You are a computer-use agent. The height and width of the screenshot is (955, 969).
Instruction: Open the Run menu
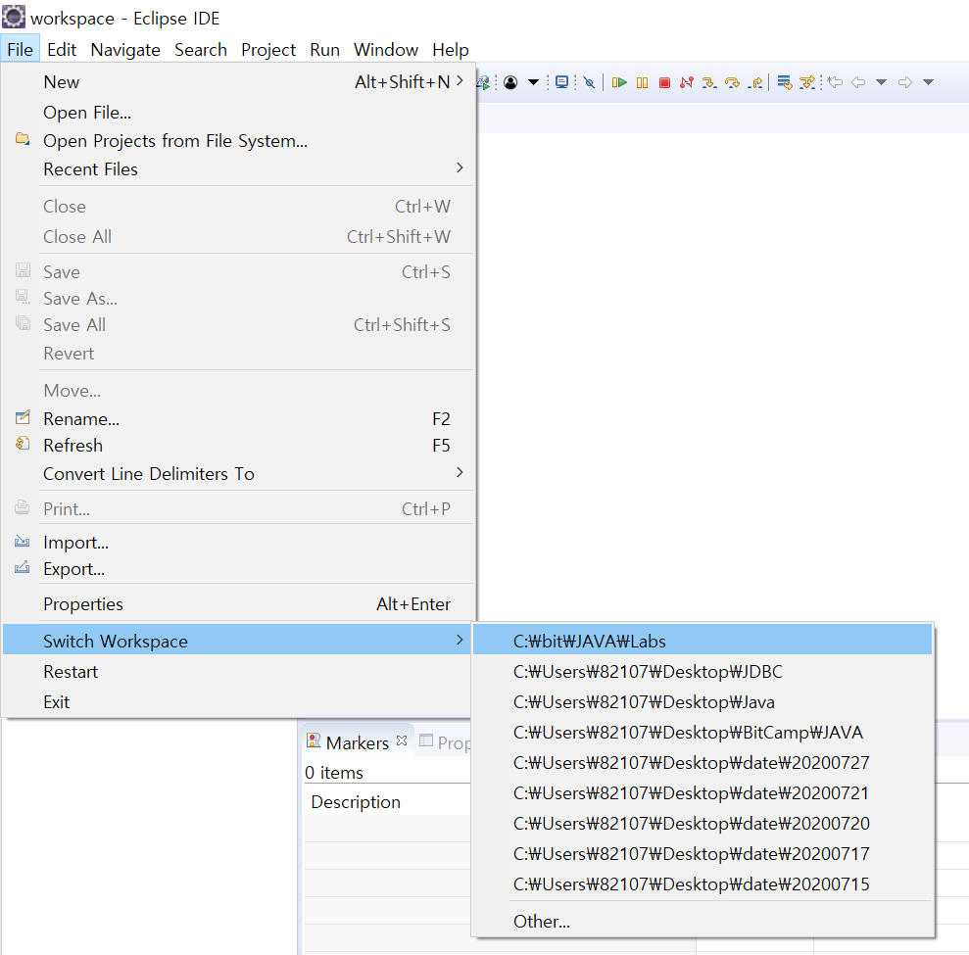click(324, 49)
